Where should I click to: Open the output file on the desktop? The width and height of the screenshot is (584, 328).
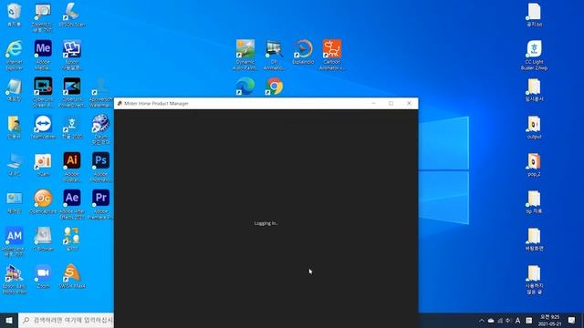pyautogui.click(x=534, y=128)
